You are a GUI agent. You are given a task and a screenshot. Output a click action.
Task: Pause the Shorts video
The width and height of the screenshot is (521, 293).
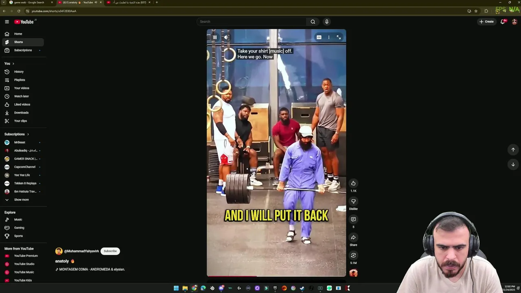coord(215,37)
